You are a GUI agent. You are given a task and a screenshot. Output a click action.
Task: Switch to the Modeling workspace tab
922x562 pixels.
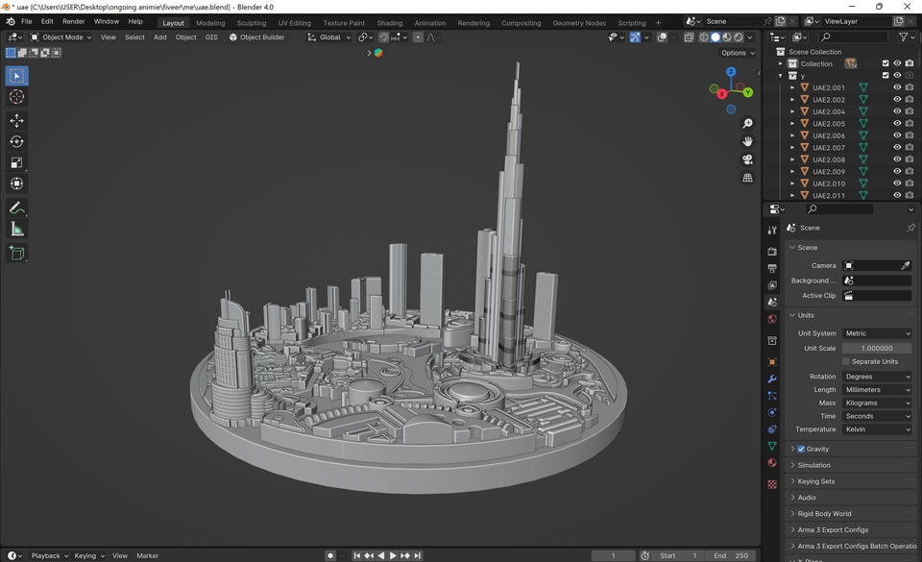click(x=210, y=22)
